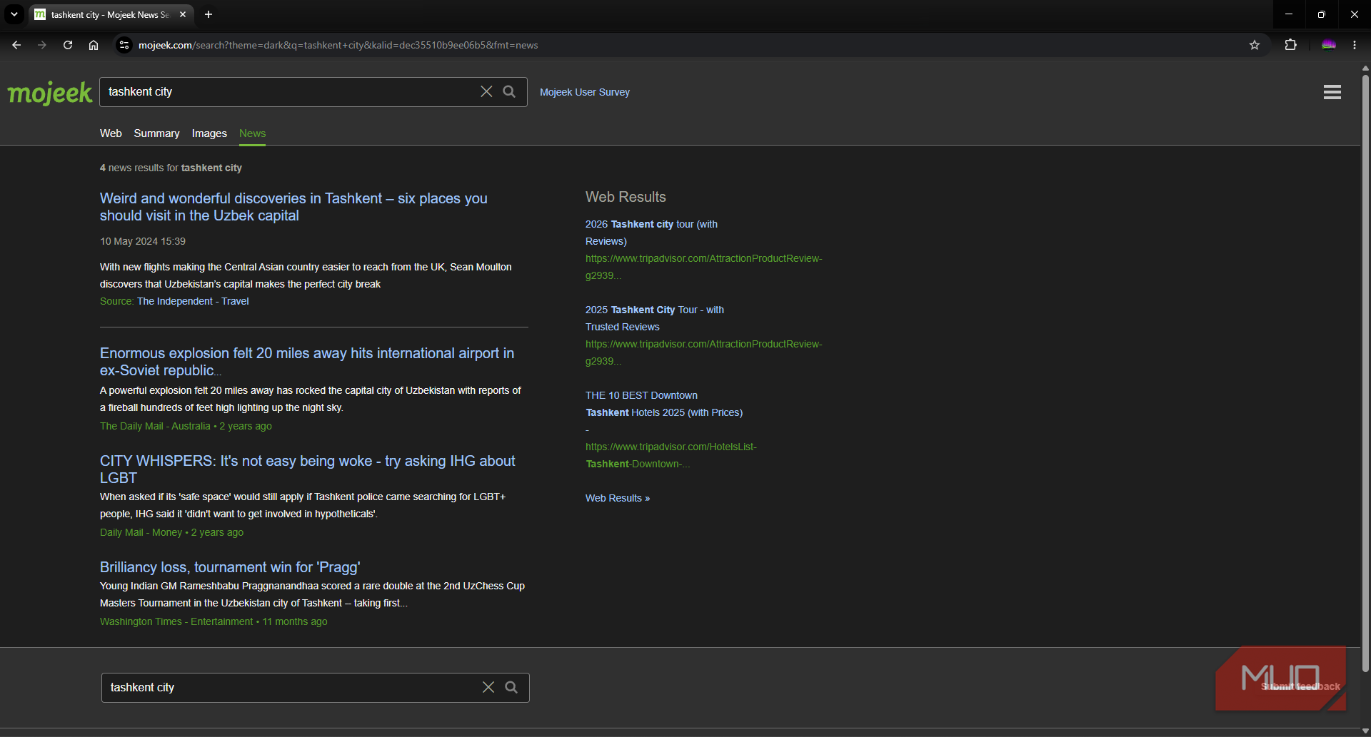The width and height of the screenshot is (1371, 737).
Task: Click the browser address bar URL
Action: (338, 45)
